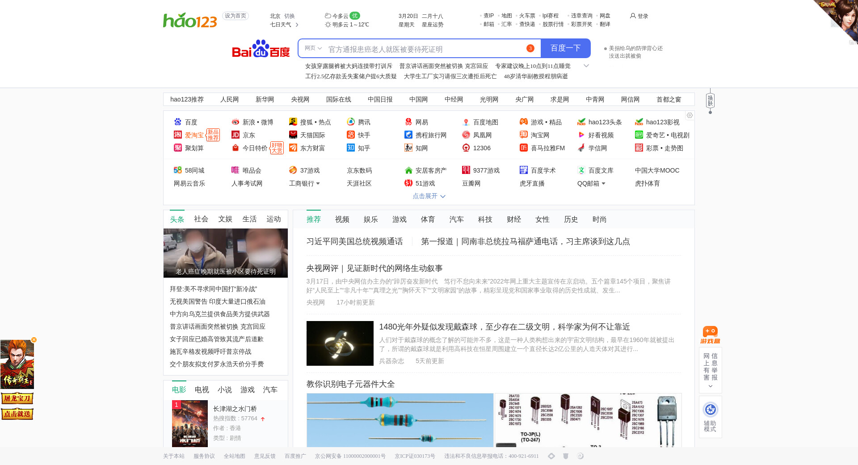Image resolution: width=858 pixels, height=465 pixels.
Task: Open the 戴森球 article headline link
Action: (504, 327)
